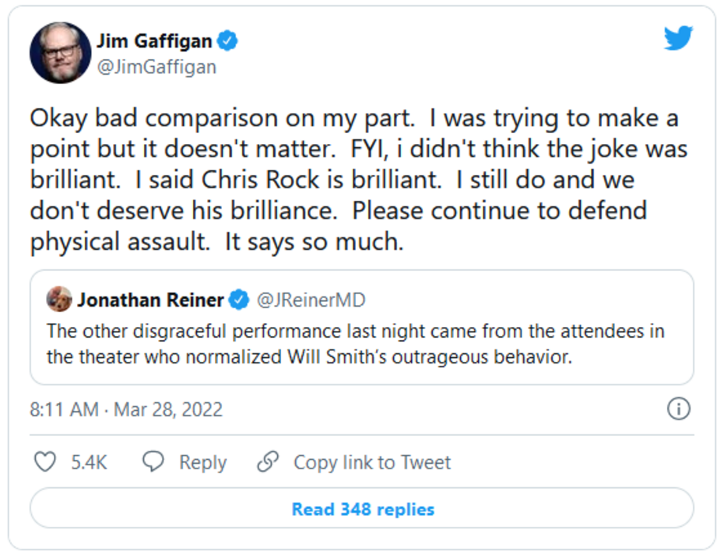Open the Jim Gaffigan display name link

(153, 41)
